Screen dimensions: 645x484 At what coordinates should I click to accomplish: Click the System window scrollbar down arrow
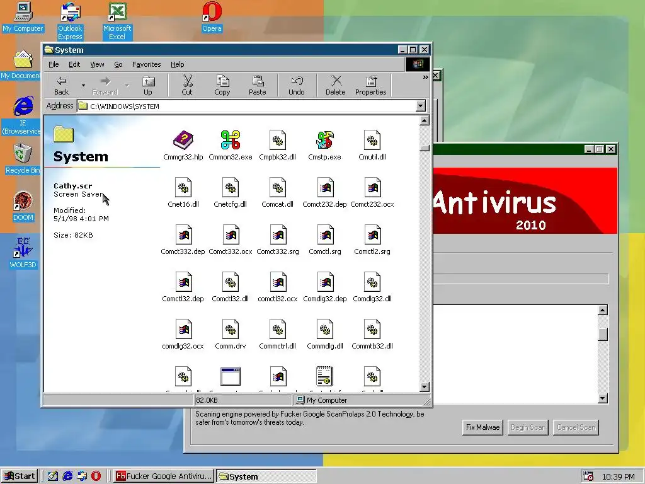425,387
